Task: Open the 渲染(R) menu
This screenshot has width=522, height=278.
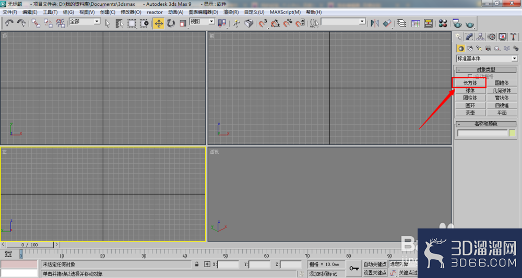Action: [x=231, y=12]
